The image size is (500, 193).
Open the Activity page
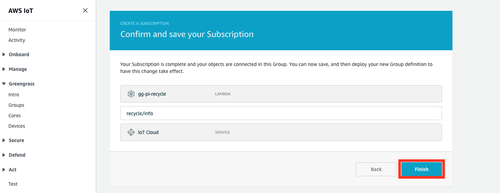[x=17, y=40]
